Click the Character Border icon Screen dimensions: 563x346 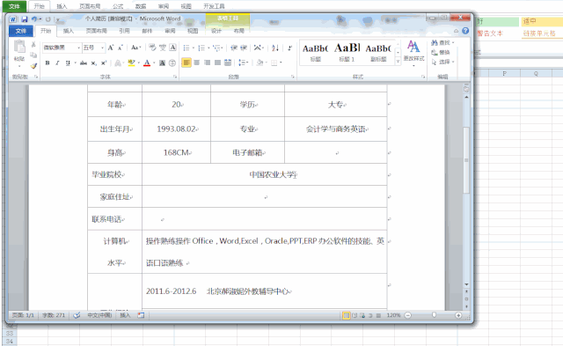pos(172,48)
